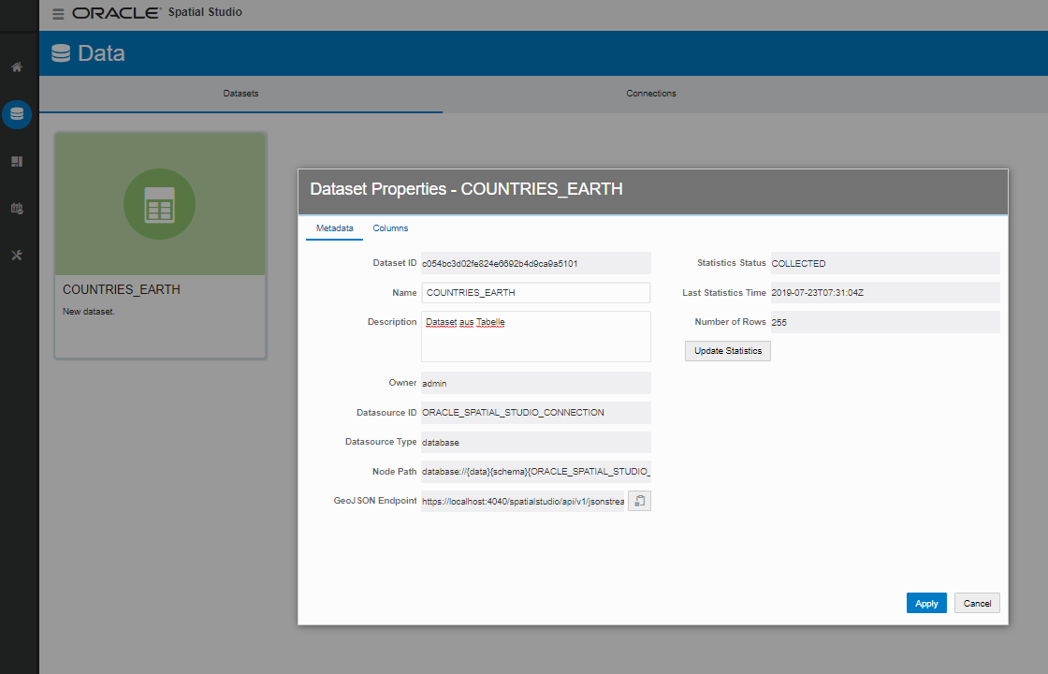
Task: Click the Datasource Type database field
Action: (x=536, y=442)
